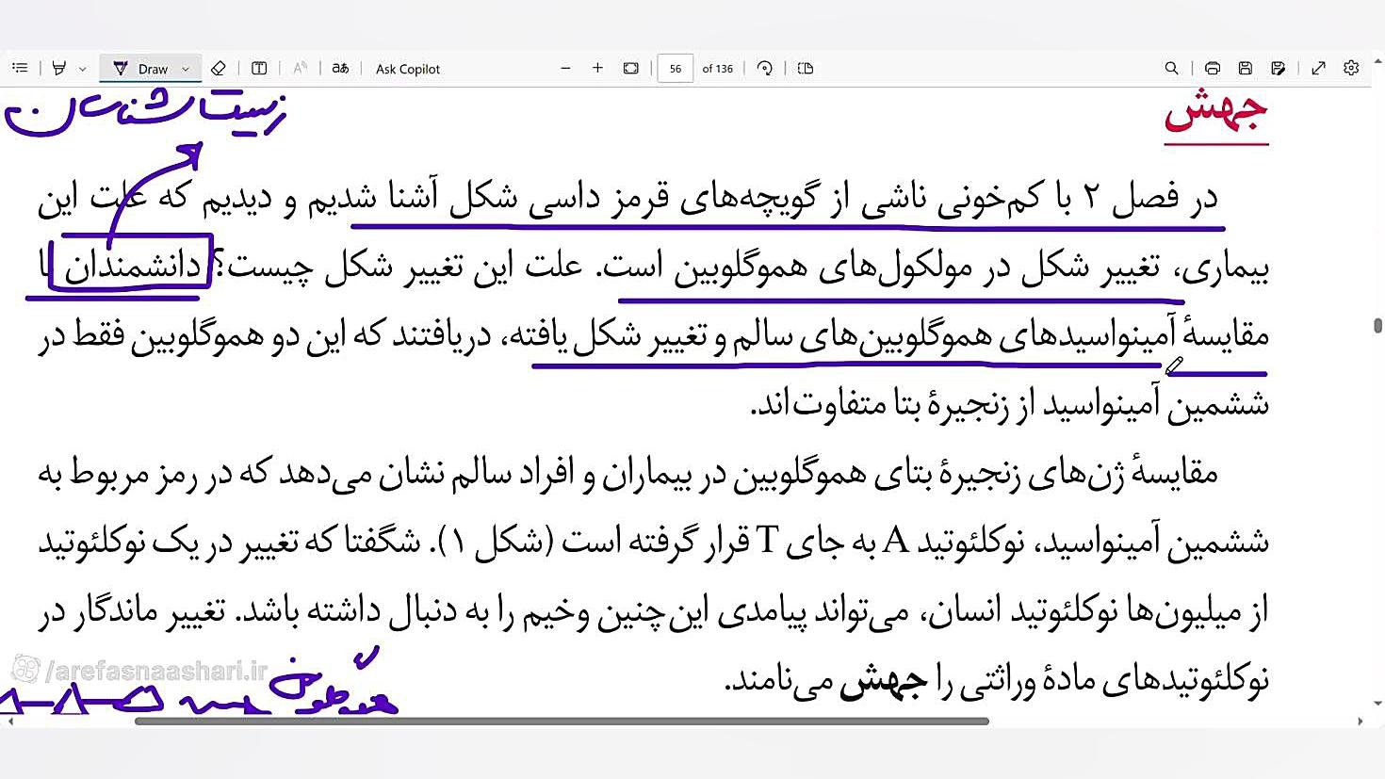Open the PDF viewer settings gear
Screen dimensions: 1385x779
tap(1351, 68)
